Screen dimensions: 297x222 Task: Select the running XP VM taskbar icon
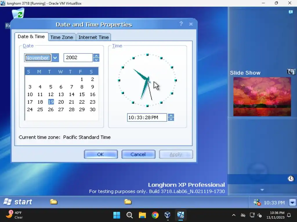pos(180,215)
